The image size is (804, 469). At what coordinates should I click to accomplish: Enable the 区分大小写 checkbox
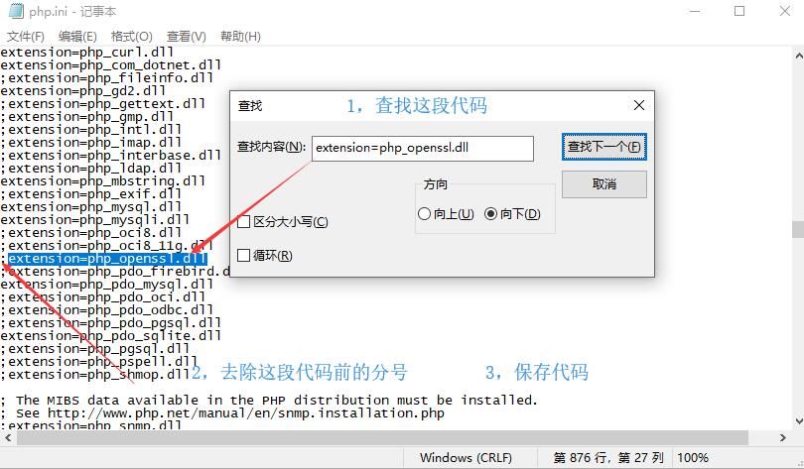(x=244, y=222)
